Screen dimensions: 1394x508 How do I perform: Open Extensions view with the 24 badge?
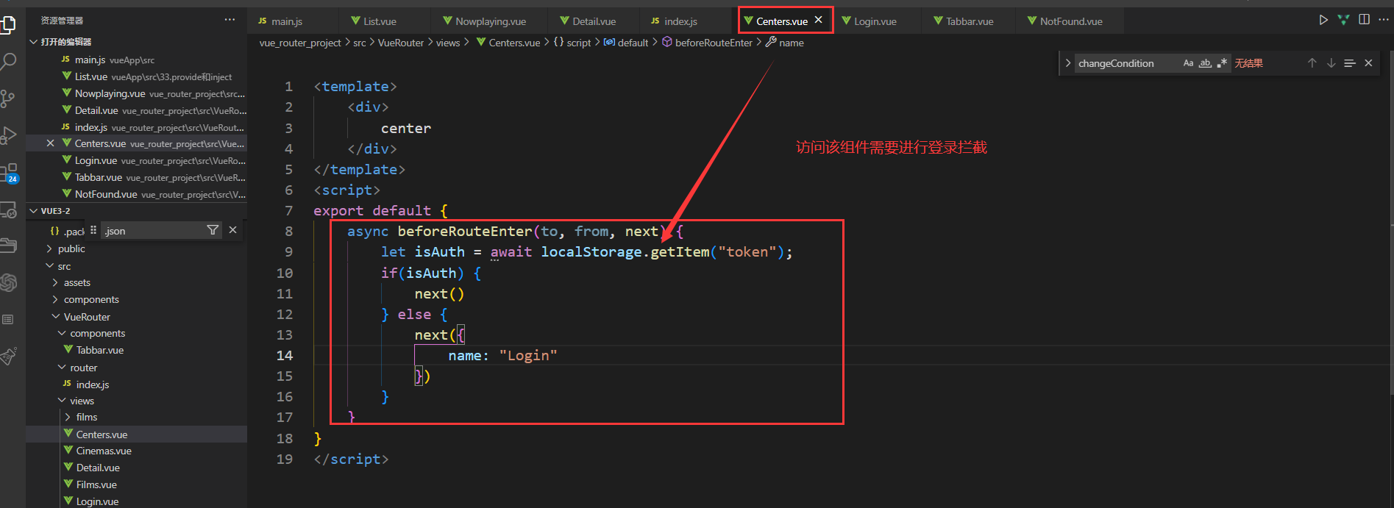point(9,173)
